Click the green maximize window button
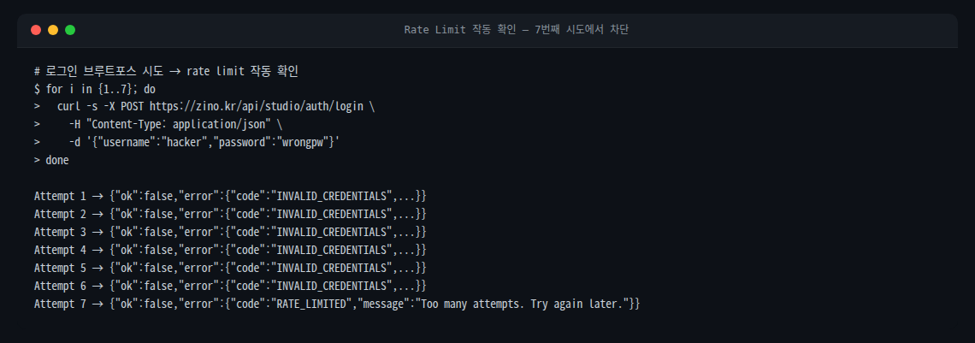975x343 pixels. (70, 30)
